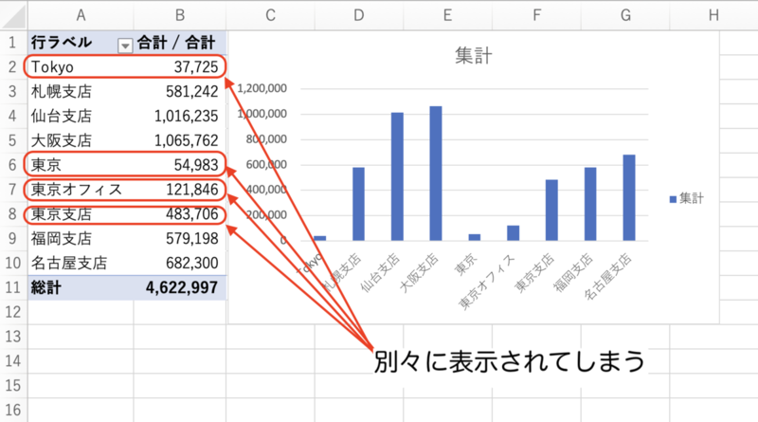Click the Select All corner triangle
Image resolution: width=758 pixels, height=422 pixels.
[x=13, y=15]
